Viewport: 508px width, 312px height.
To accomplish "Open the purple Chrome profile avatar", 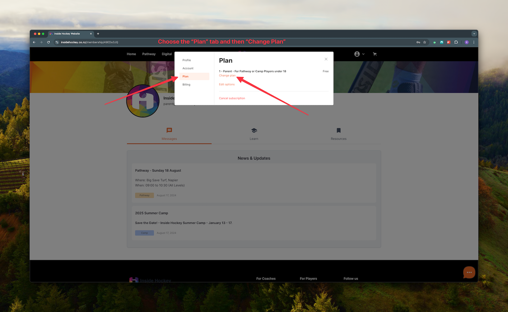I will tap(467, 42).
